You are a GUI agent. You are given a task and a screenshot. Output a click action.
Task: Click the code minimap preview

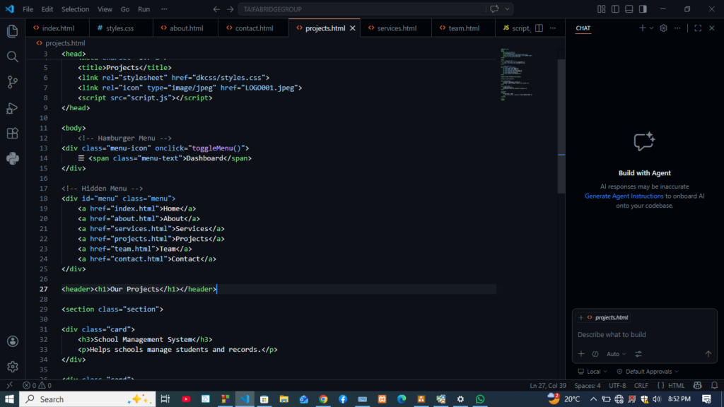[516, 73]
